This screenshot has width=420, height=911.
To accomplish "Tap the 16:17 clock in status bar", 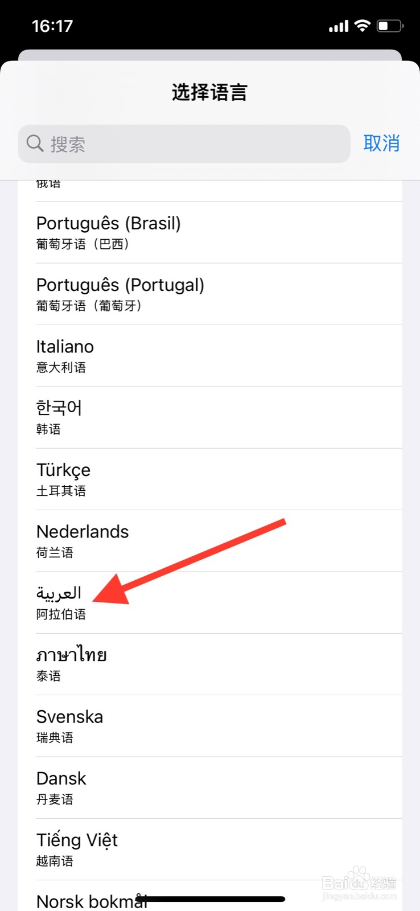I will click(52, 26).
